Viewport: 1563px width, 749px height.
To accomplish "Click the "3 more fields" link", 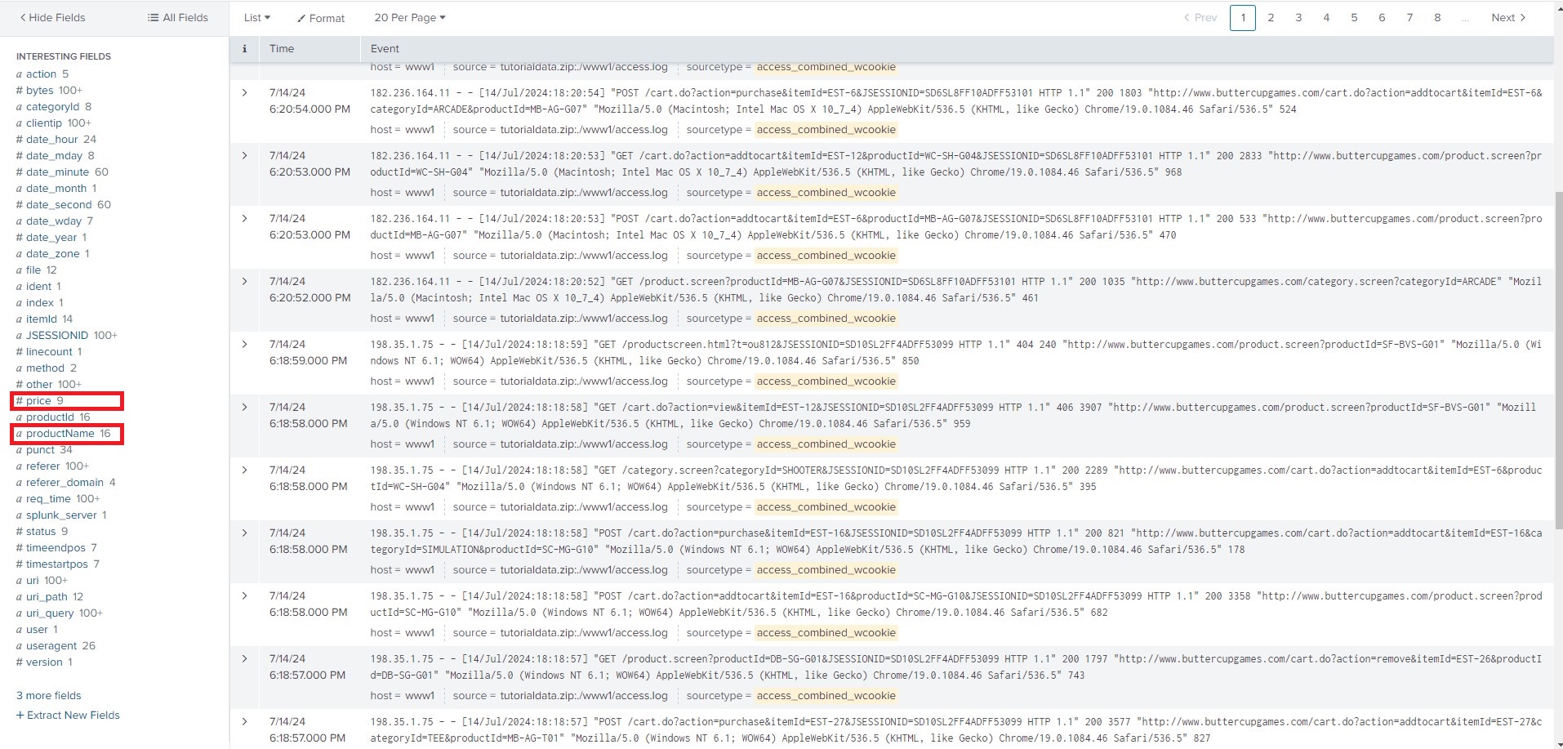I will point(47,695).
